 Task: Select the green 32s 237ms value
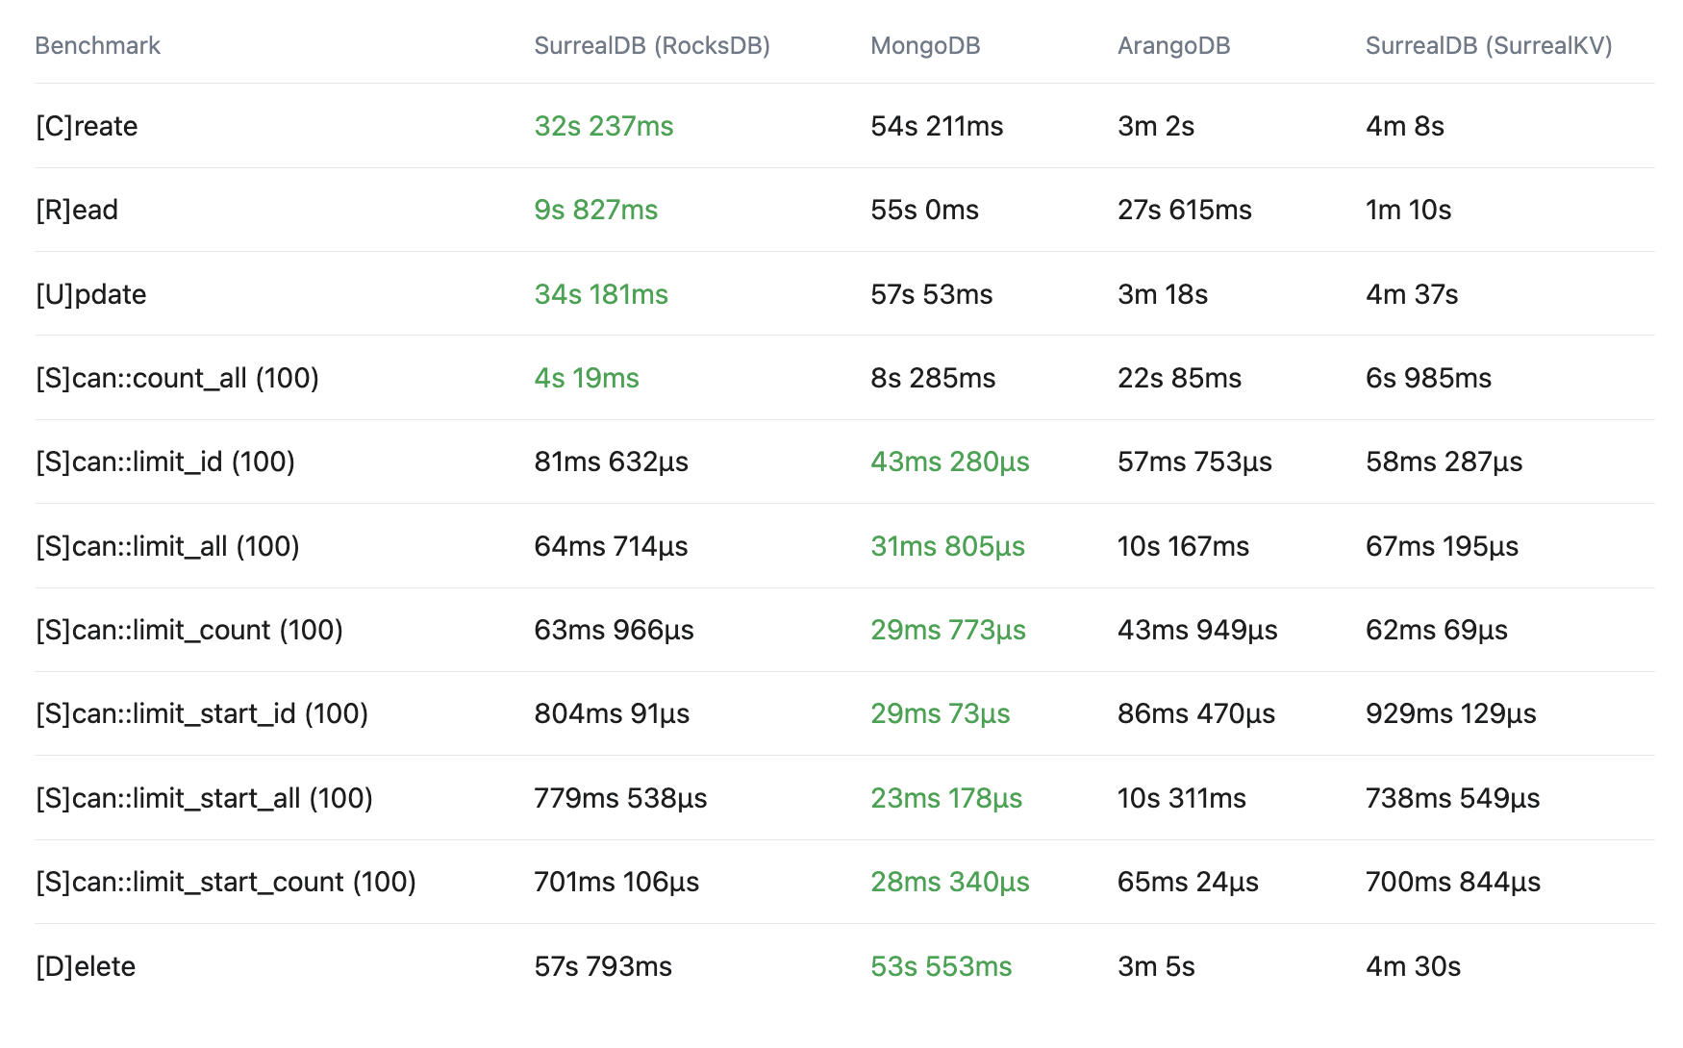(604, 126)
